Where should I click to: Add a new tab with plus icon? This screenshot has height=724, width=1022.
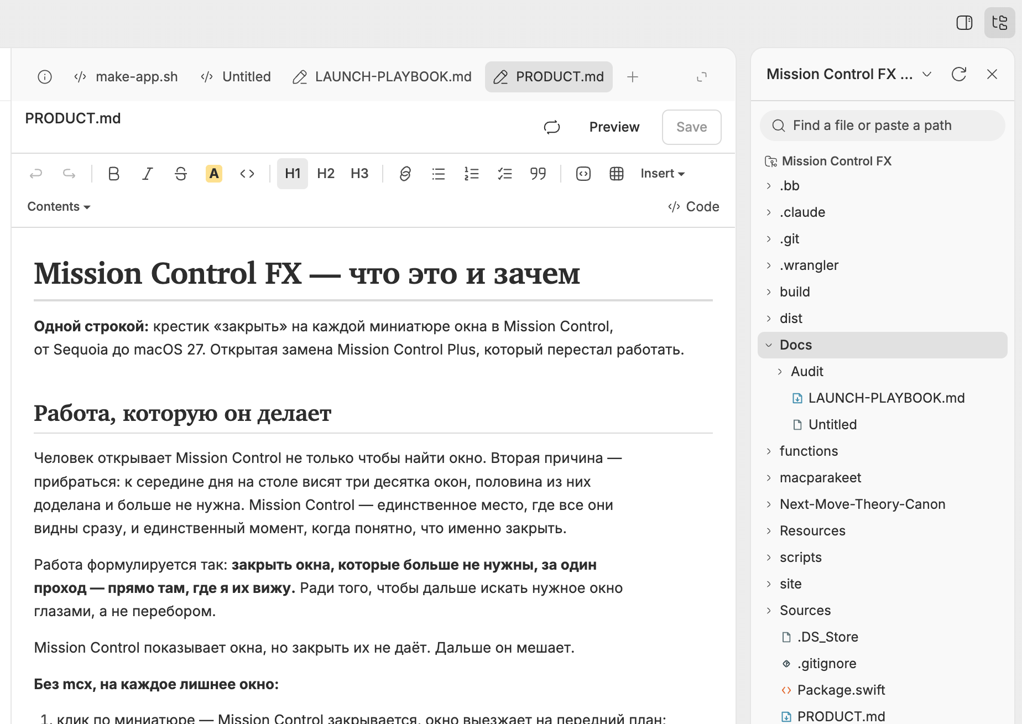[x=633, y=77]
